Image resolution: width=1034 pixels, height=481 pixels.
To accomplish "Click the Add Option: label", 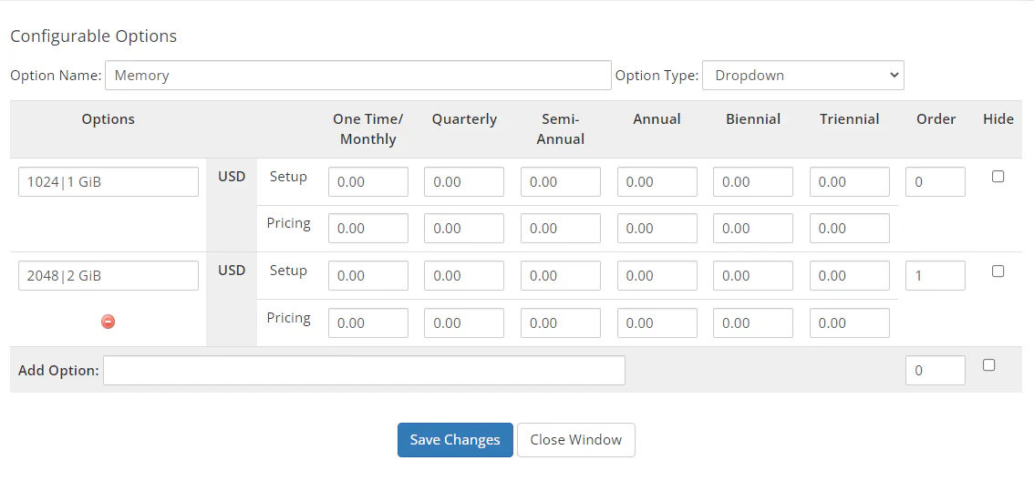I will pos(58,370).
